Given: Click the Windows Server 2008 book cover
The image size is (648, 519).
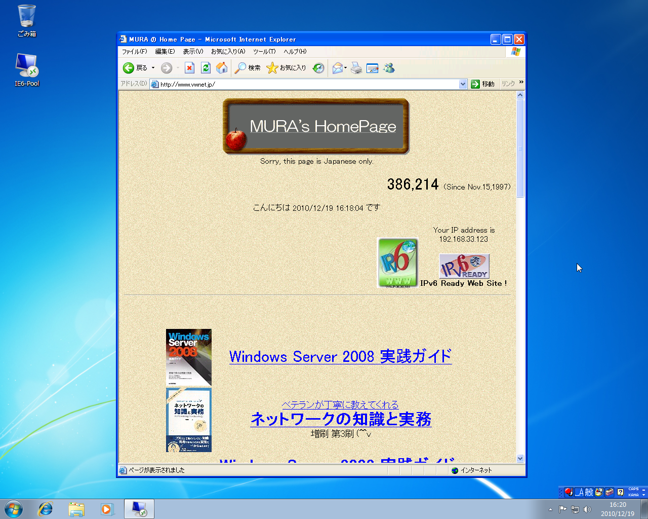Looking at the screenshot, I should (189, 357).
